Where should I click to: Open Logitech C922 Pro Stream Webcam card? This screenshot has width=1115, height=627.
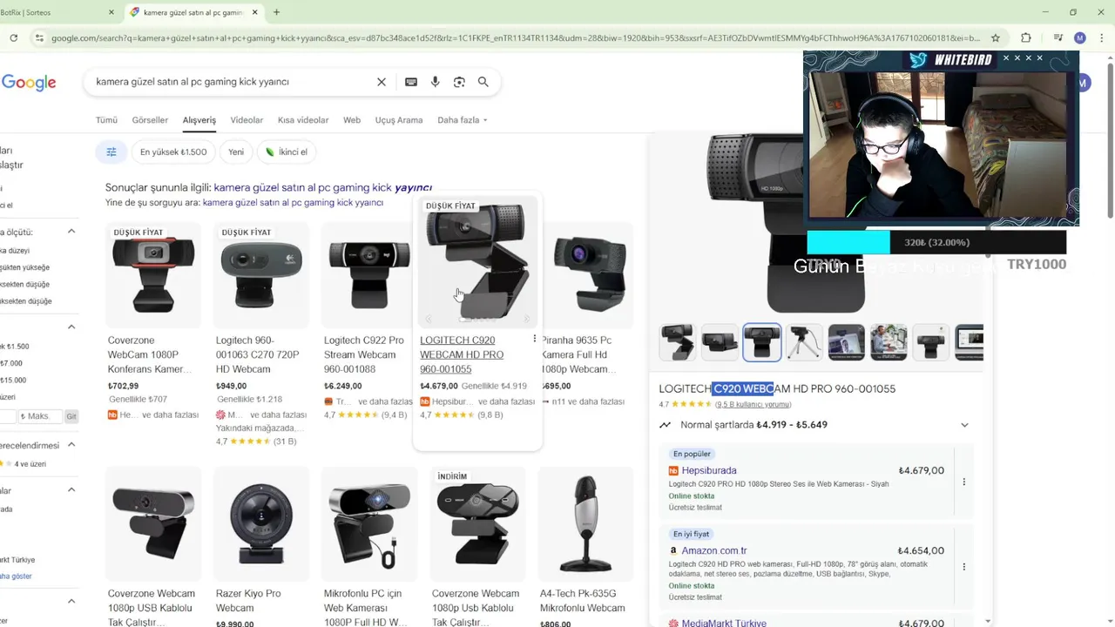tap(369, 322)
